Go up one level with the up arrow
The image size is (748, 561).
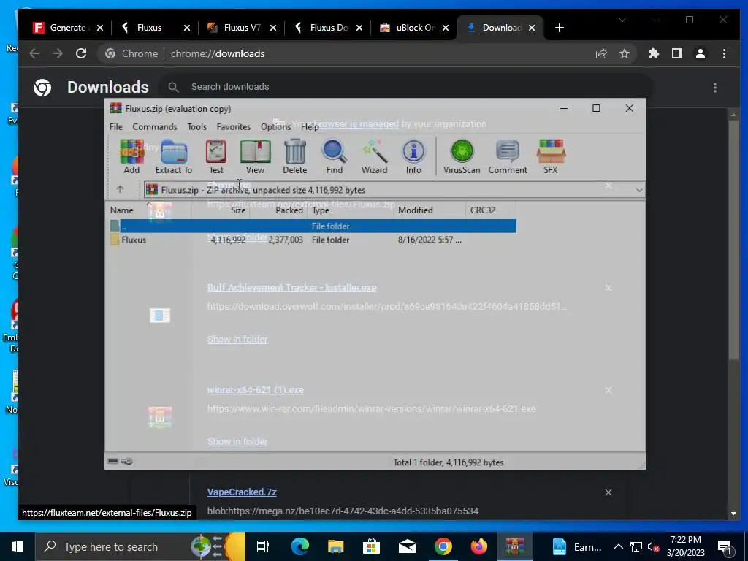[121, 189]
